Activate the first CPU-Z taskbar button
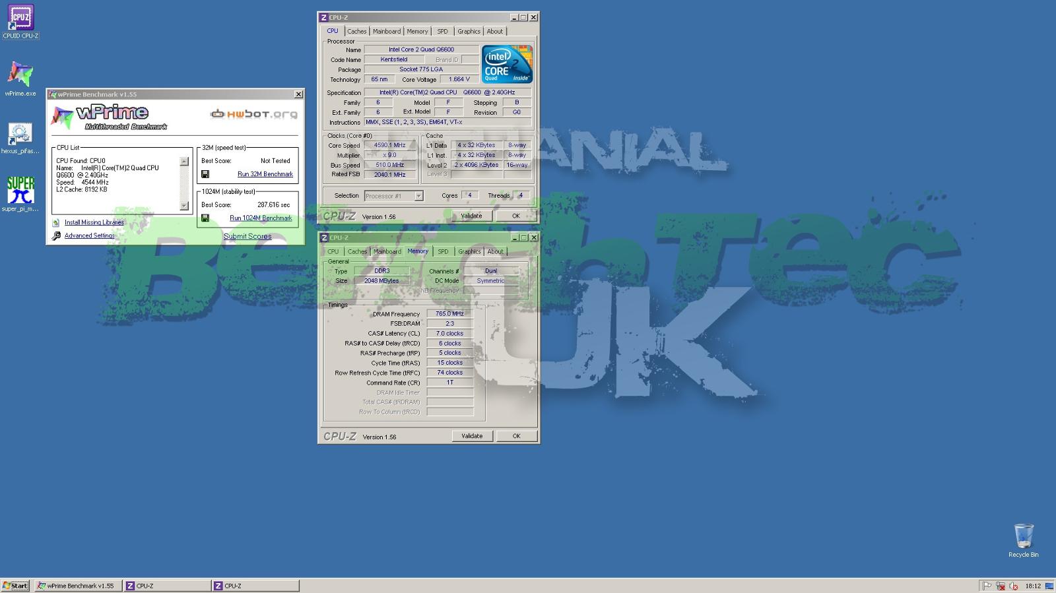This screenshot has height=593, width=1056. 168,586
